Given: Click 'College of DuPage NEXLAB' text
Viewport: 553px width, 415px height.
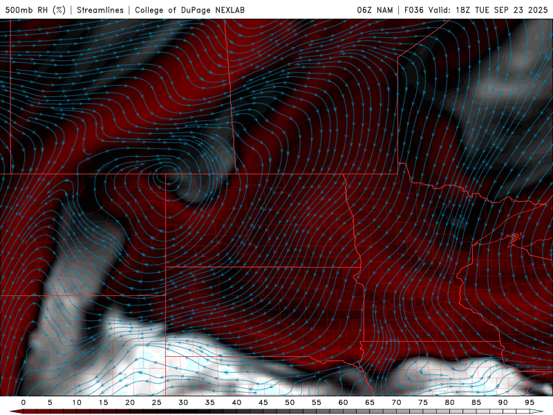Looking at the screenshot, I should [189, 10].
